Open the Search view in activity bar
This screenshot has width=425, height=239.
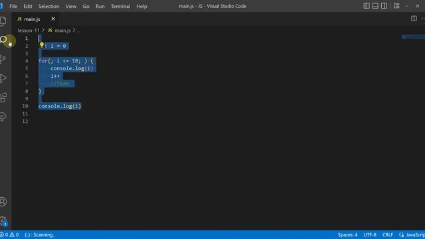[3, 40]
